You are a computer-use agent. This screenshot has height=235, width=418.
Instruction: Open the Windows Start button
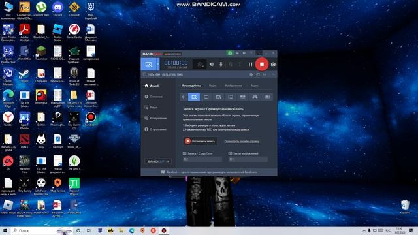click(x=5, y=230)
